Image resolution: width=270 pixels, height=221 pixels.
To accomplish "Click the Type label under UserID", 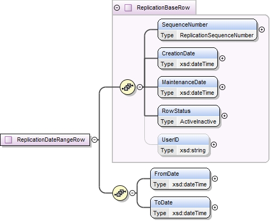I will (167, 150).
